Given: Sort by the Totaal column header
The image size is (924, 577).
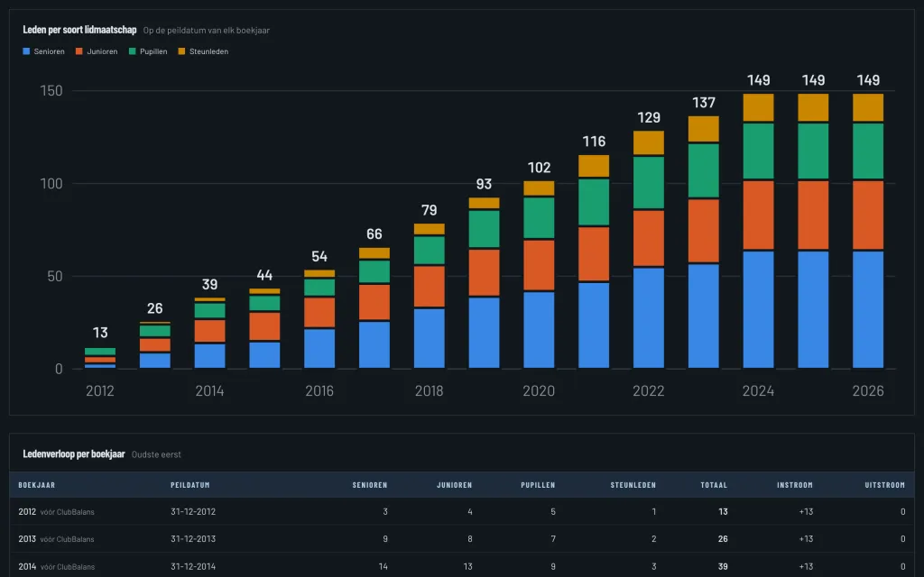Looking at the screenshot, I should coord(714,485).
